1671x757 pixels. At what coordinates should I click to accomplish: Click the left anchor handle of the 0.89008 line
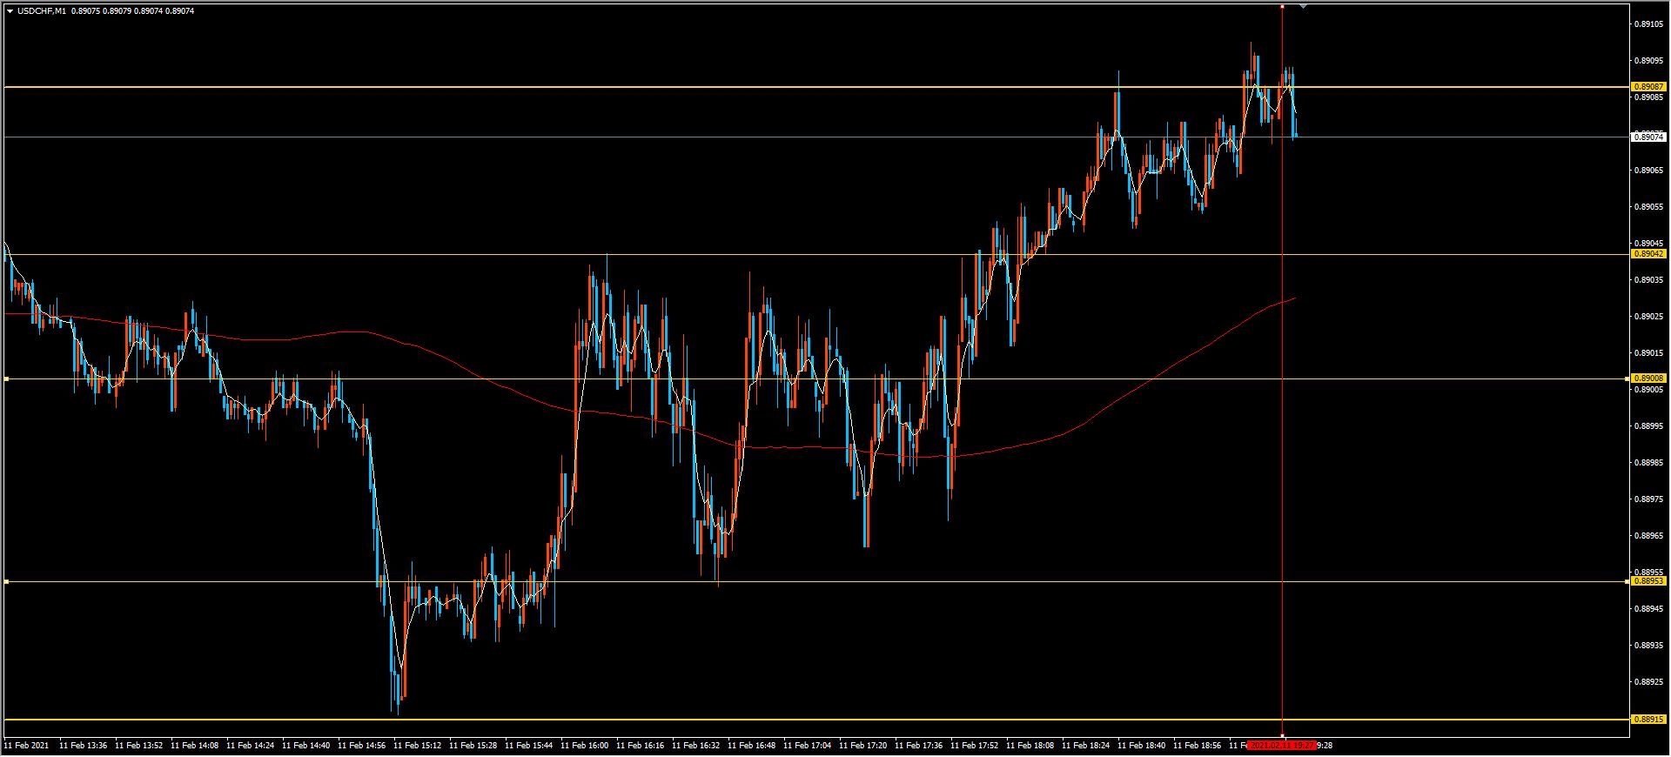[6, 378]
